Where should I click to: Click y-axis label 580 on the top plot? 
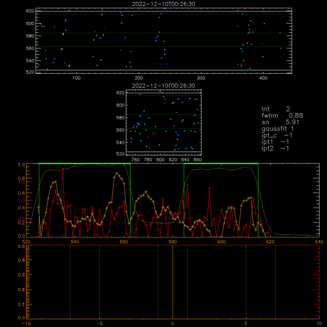pyautogui.click(x=30, y=36)
